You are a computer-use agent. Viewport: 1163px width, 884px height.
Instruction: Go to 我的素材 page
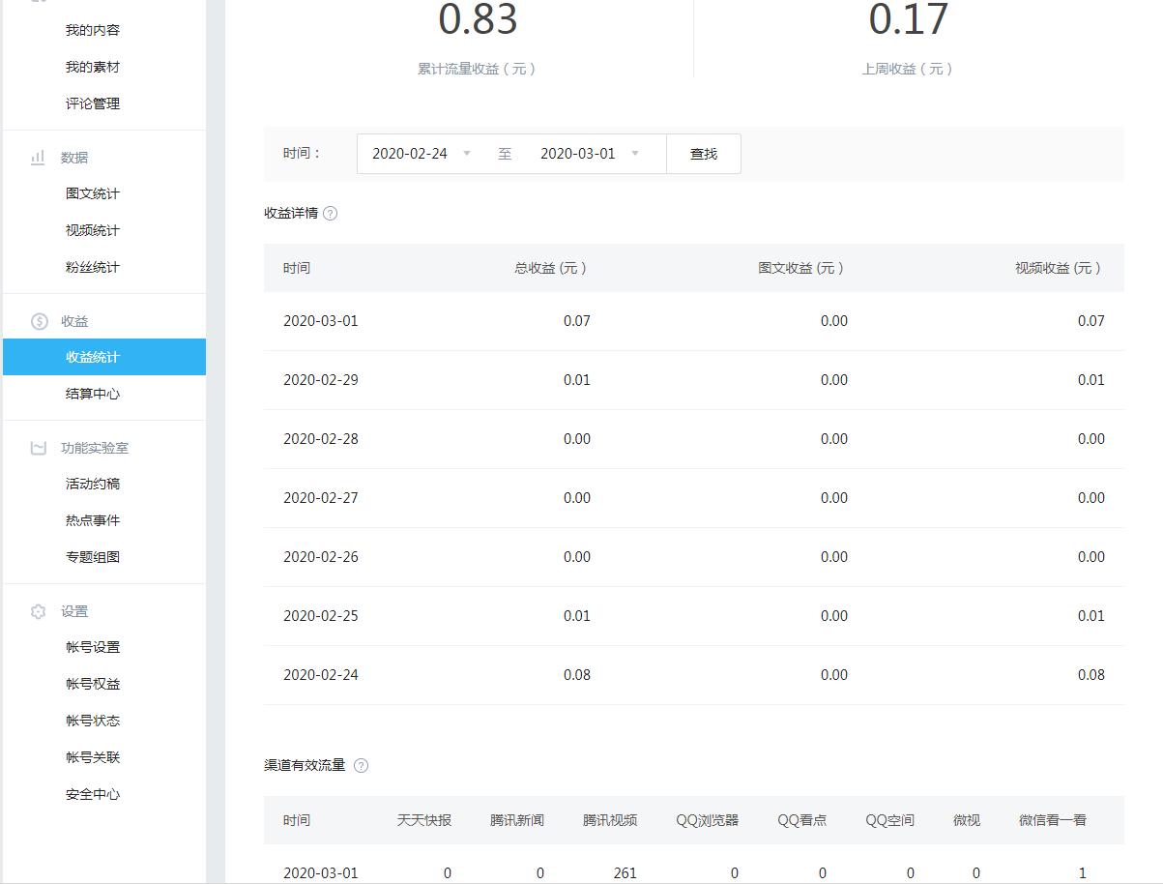click(x=93, y=67)
